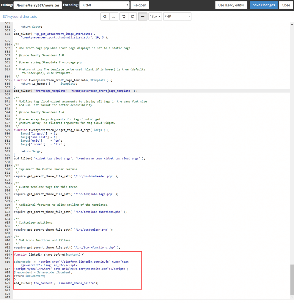Click Use legacy editor button
The image size is (294, 304).
click(231, 5)
